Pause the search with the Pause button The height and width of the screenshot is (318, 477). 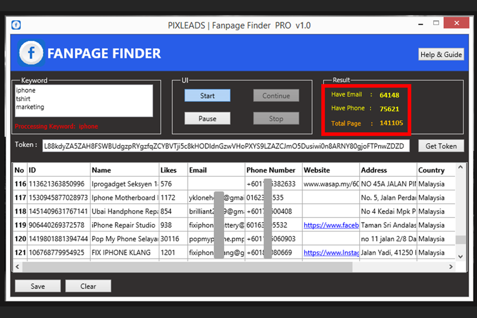(x=207, y=118)
